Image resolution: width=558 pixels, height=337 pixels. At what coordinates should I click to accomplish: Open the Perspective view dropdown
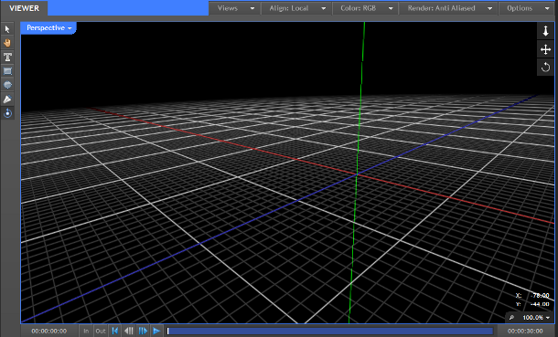48,28
